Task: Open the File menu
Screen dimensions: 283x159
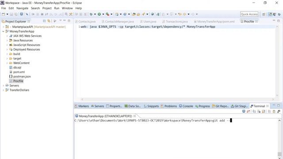Action: coord(4,8)
